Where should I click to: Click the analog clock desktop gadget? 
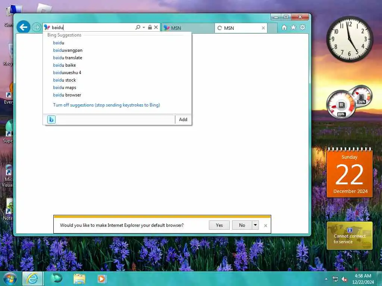[350, 39]
